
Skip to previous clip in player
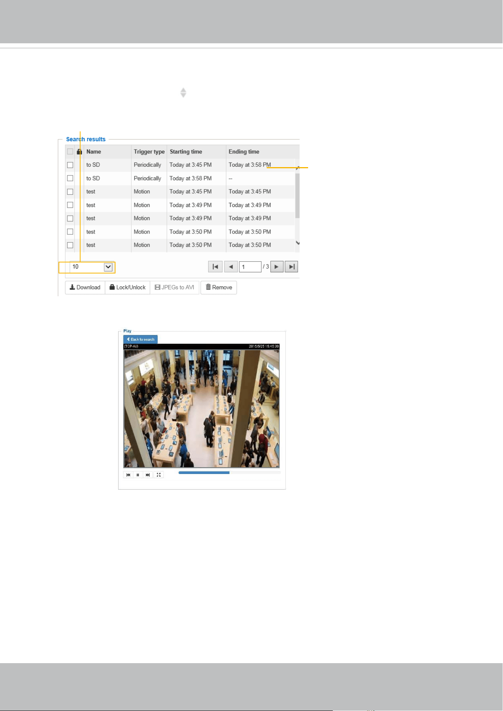click(128, 475)
